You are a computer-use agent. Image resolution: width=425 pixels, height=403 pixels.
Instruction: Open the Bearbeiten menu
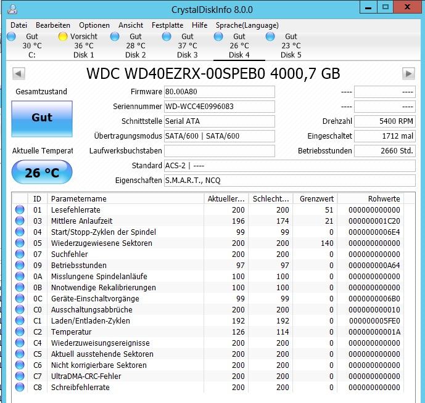(x=53, y=25)
